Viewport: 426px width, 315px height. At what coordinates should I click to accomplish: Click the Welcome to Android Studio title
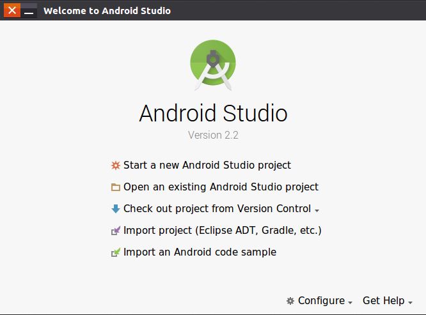107,11
